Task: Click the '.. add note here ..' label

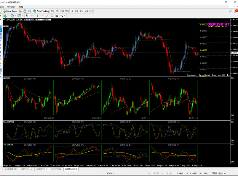Action: [217, 27]
